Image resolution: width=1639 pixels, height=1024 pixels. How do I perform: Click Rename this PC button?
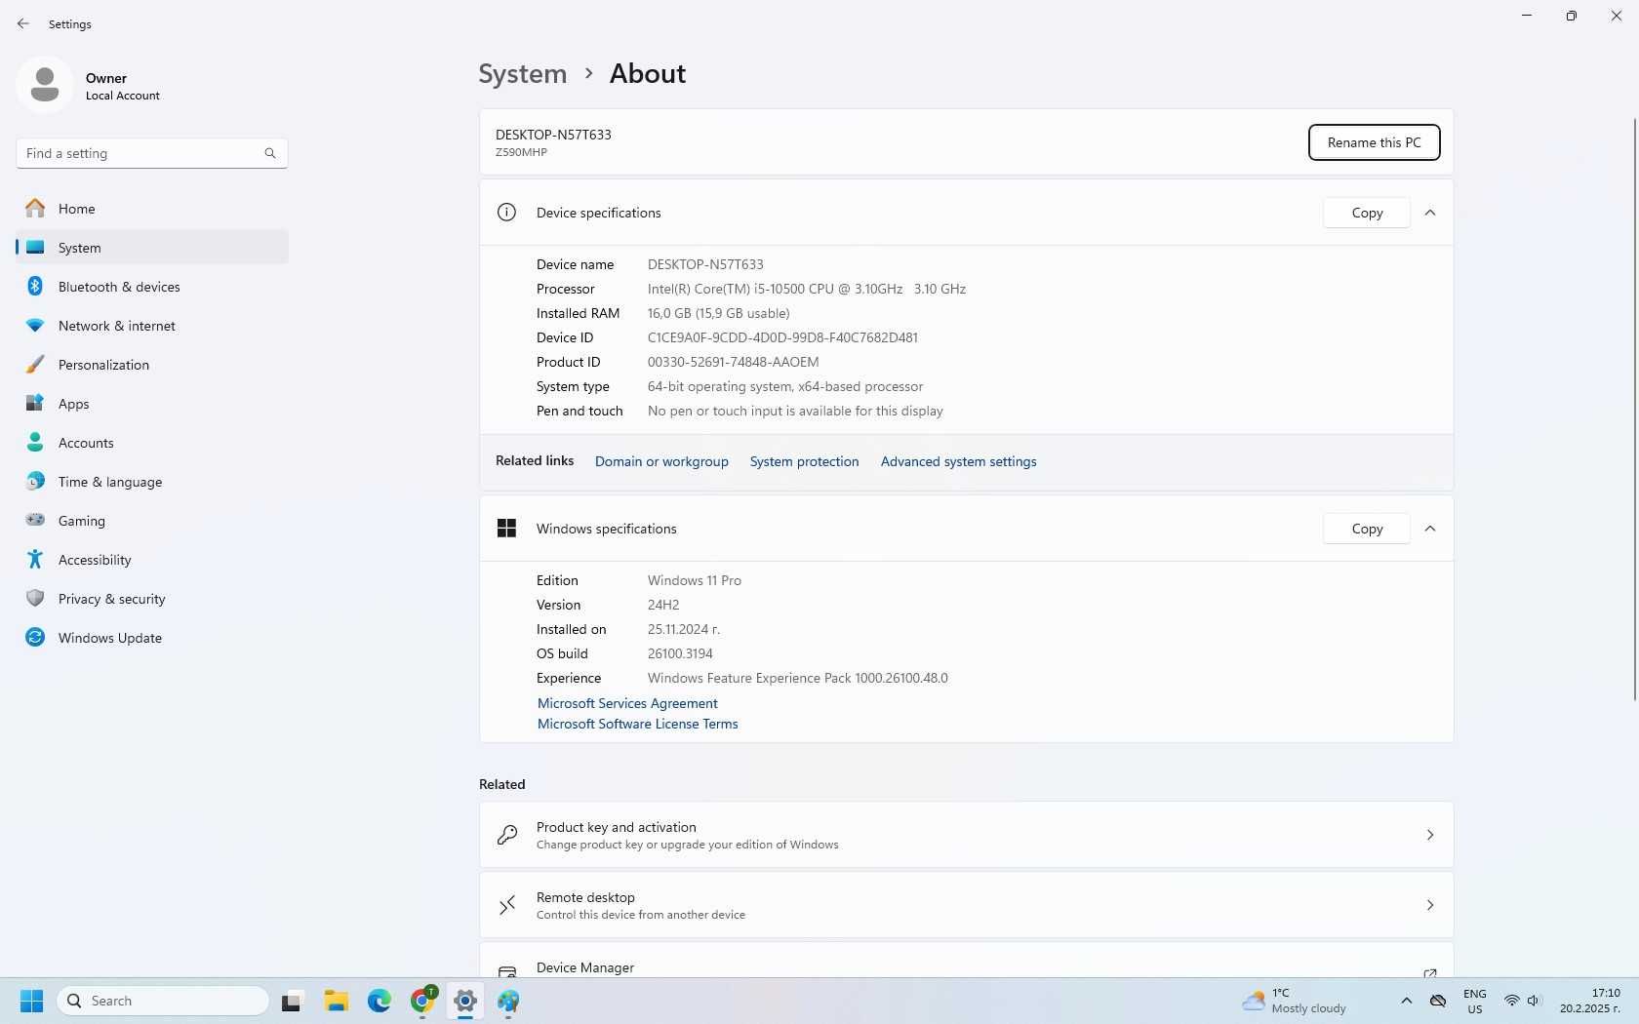click(x=1374, y=142)
